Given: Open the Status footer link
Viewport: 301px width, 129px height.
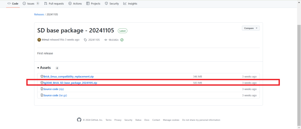Looking at the screenshot, I should (138, 120).
